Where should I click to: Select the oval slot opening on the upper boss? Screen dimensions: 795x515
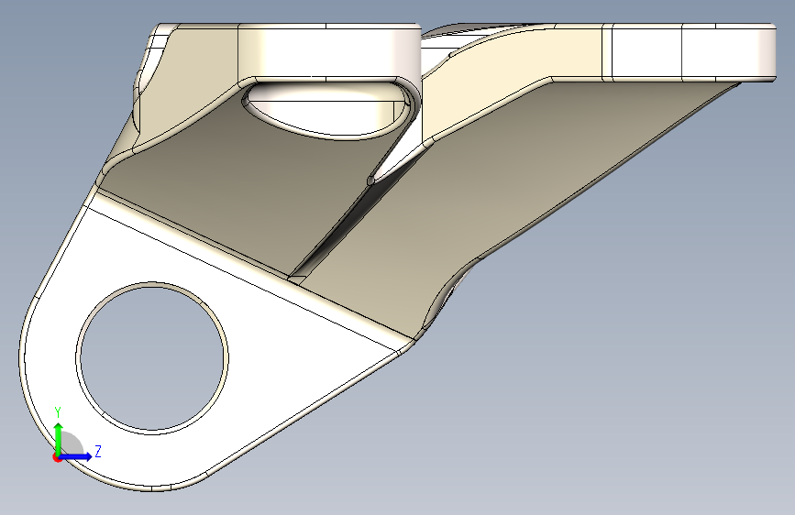click(x=329, y=113)
